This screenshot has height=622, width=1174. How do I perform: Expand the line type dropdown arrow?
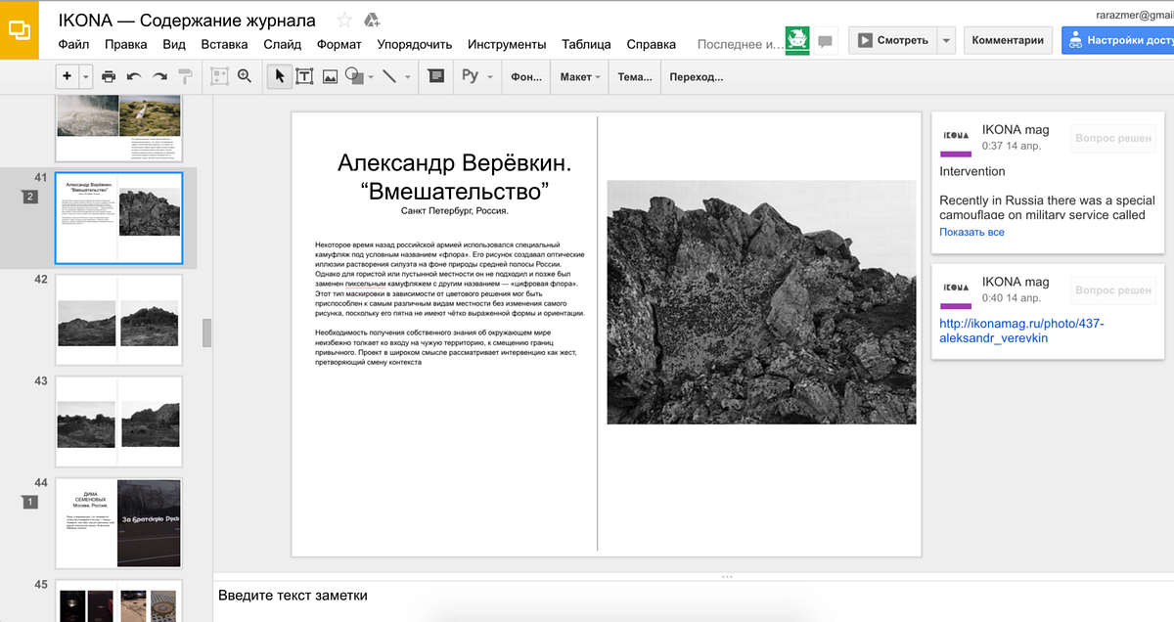point(408,76)
